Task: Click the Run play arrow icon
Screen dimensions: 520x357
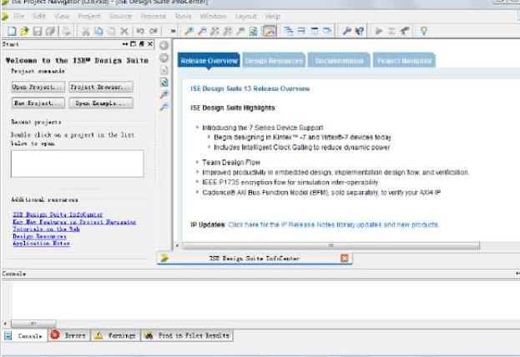Action: (x=379, y=31)
